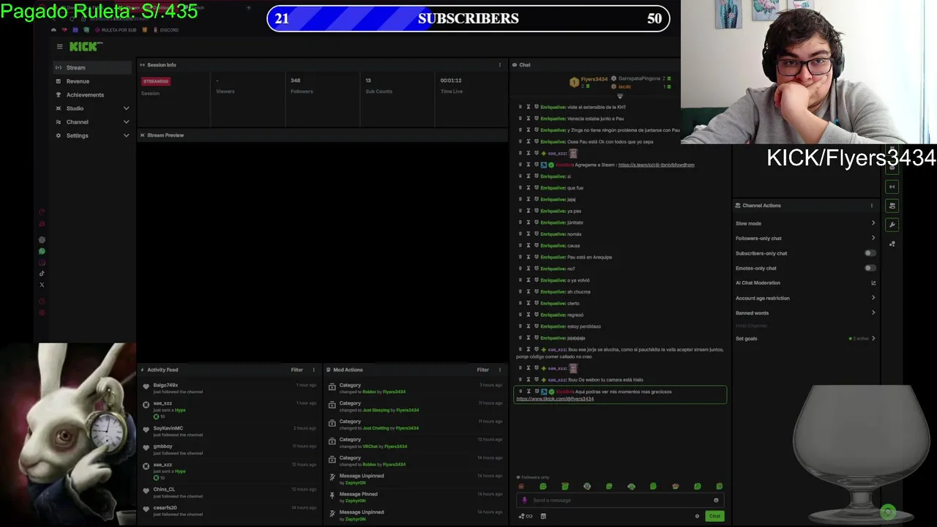Click in the Send a message field
Image resolution: width=937 pixels, height=527 pixels.
(621, 500)
